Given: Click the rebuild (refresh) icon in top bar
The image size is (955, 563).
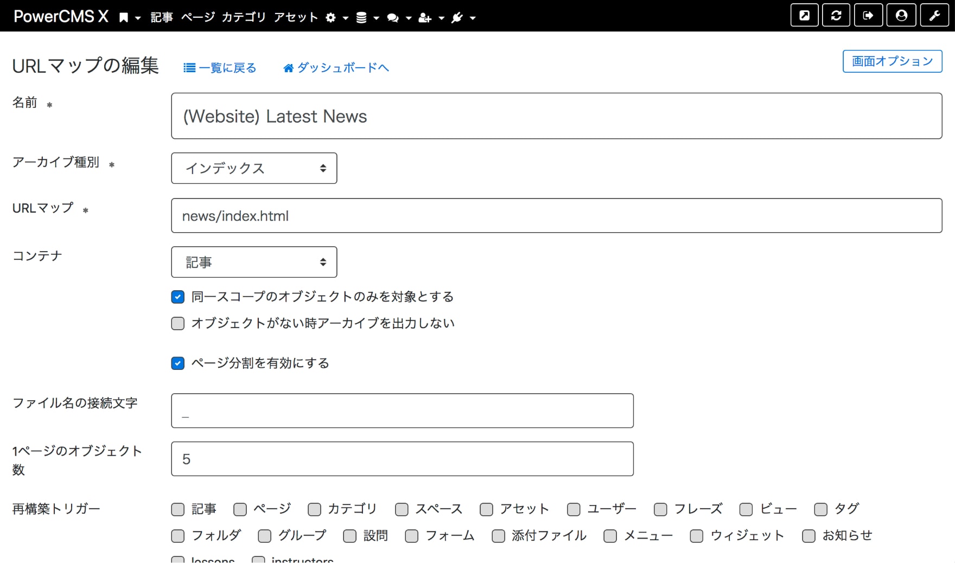Looking at the screenshot, I should (x=836, y=15).
